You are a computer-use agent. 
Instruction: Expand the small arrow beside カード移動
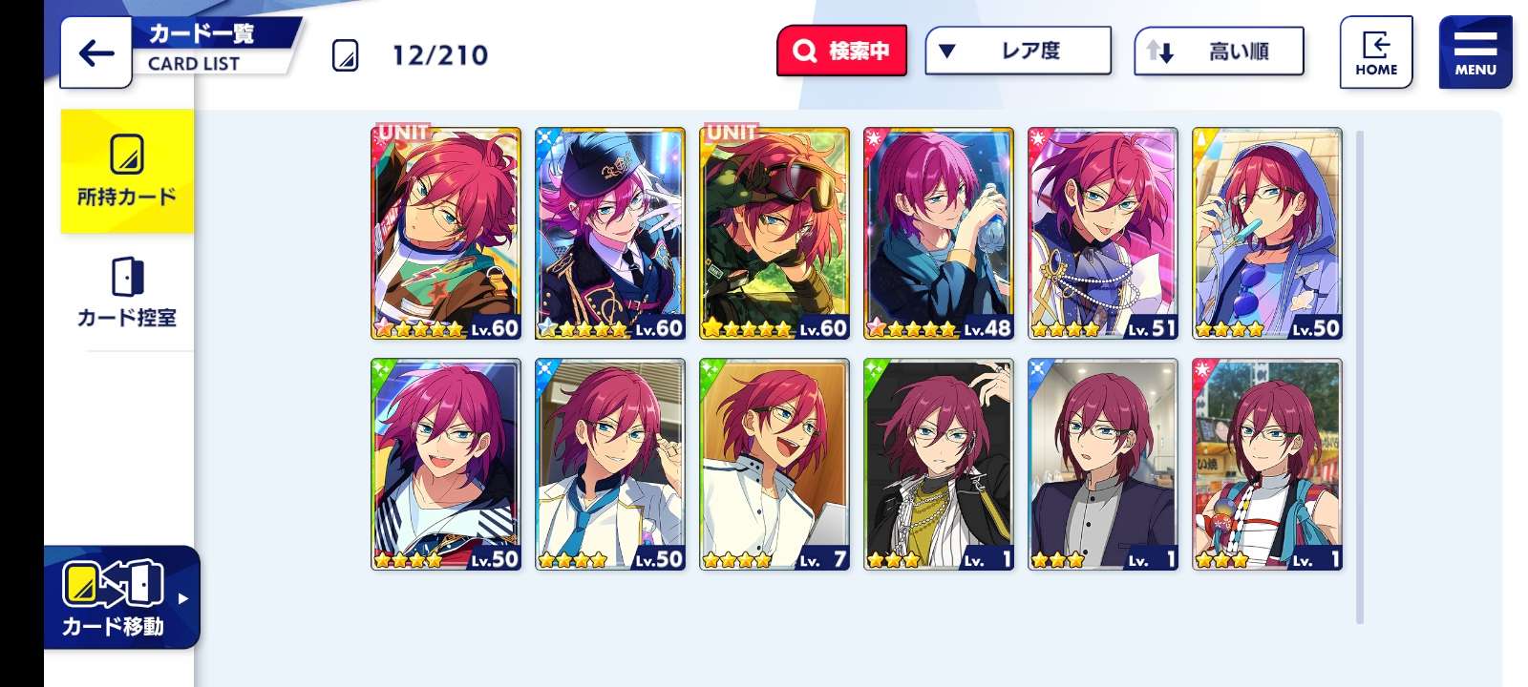[182, 598]
